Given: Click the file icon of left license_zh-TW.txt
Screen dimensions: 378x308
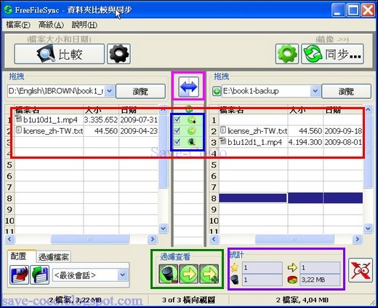Looking at the screenshot, I should click(x=19, y=130).
